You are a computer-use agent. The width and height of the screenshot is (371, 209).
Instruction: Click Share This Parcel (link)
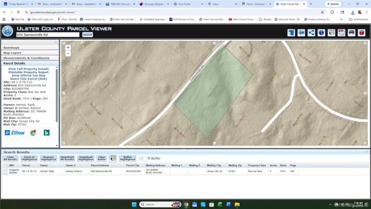[29, 78]
